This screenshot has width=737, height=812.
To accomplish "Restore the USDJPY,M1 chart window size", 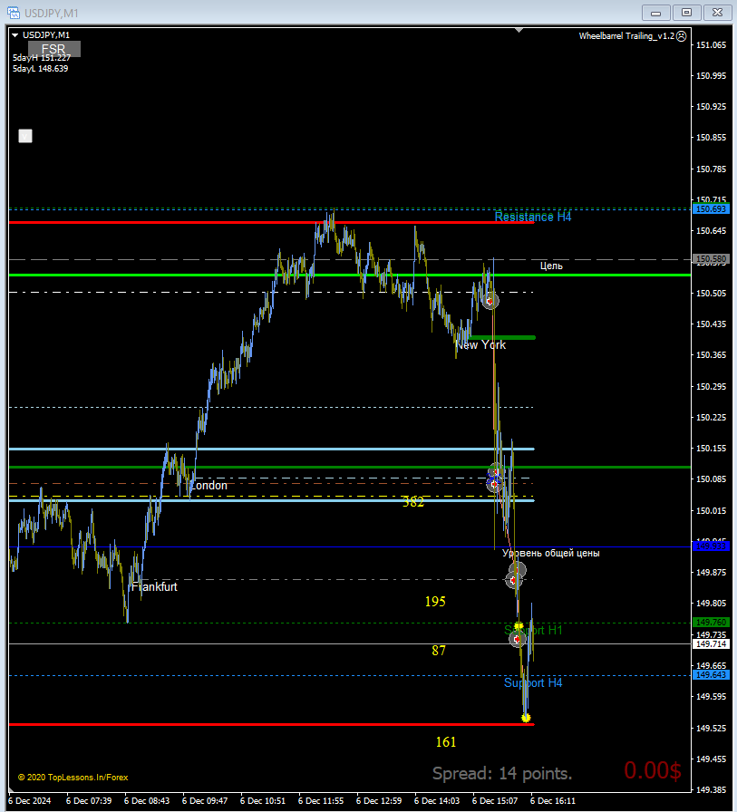I will [x=686, y=13].
